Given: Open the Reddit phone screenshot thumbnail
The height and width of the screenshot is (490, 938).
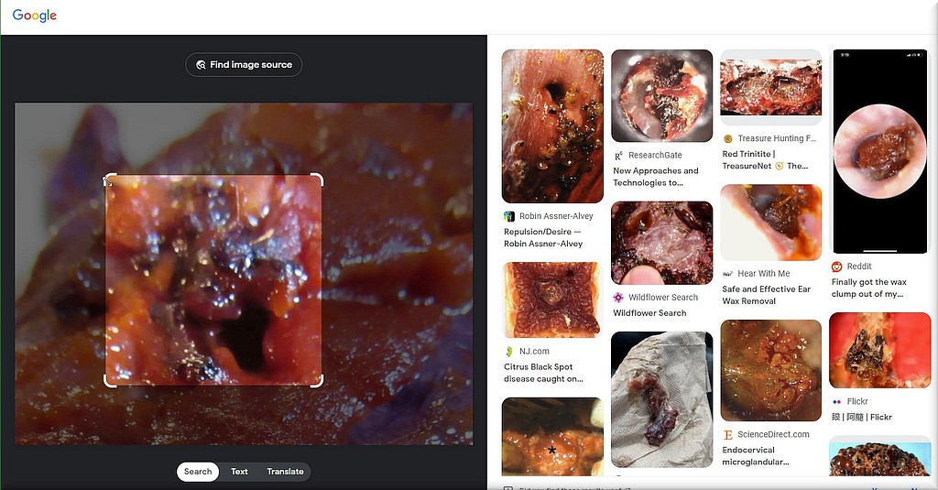Looking at the screenshot, I should point(879,151).
